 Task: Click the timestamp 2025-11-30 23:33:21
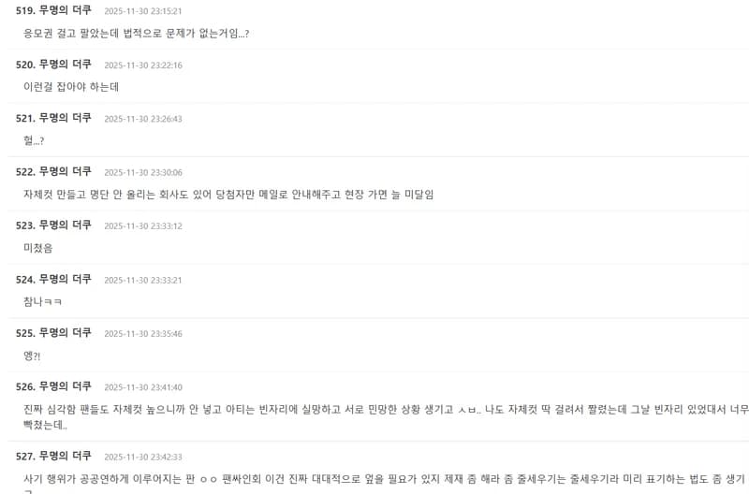pos(143,280)
